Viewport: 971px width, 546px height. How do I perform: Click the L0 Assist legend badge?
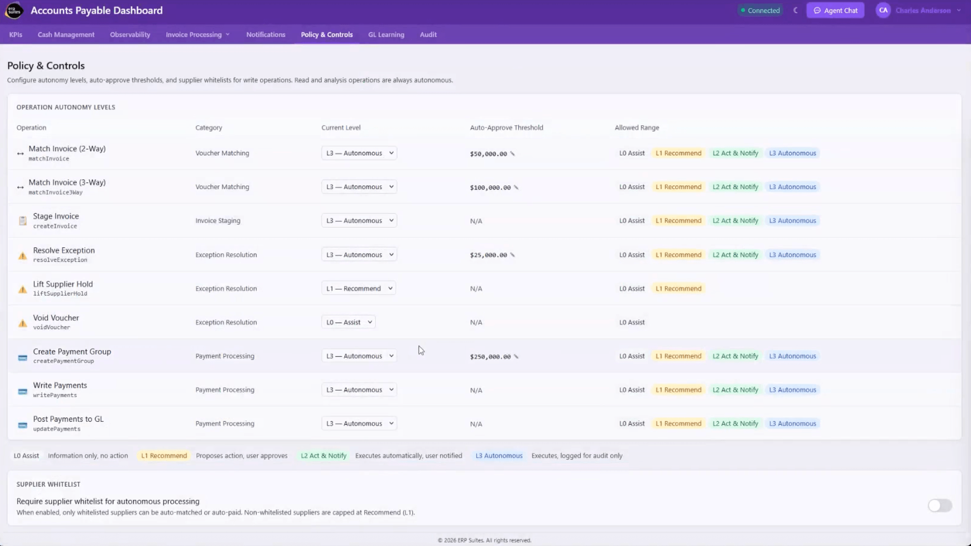(x=26, y=455)
